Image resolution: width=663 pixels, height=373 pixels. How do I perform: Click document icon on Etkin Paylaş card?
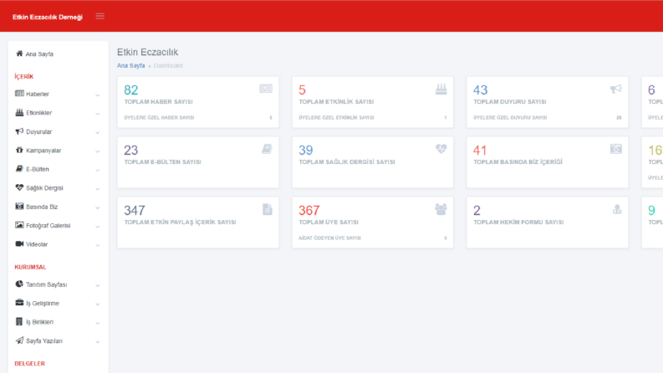268,209
